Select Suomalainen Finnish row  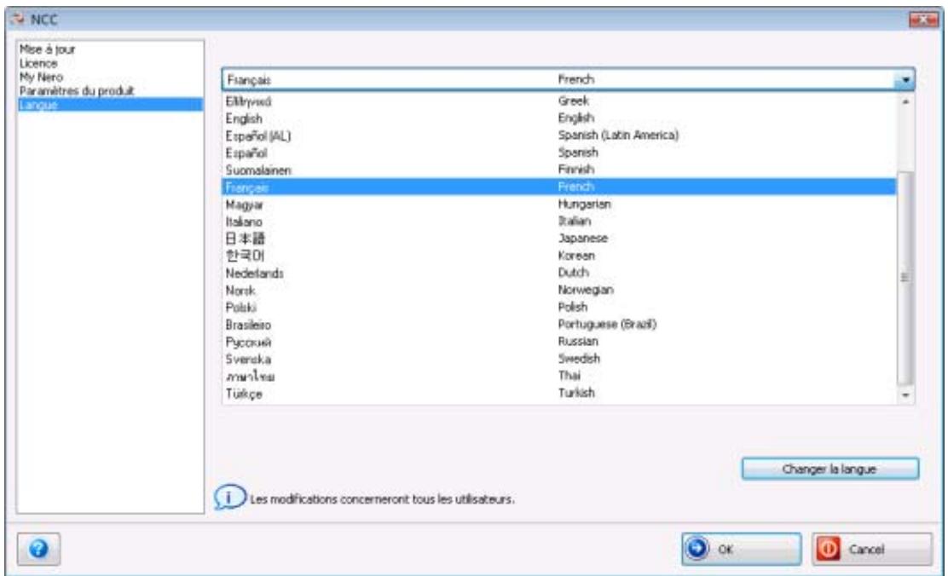559,170
